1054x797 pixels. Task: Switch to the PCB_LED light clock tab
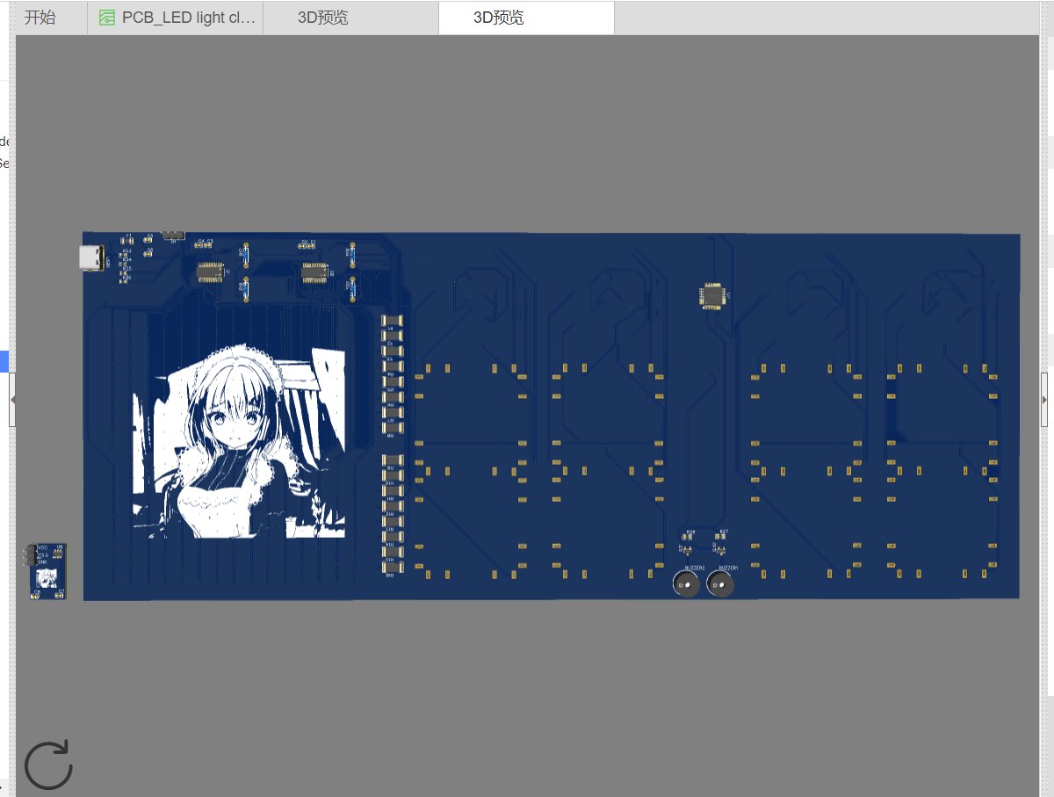tap(176, 18)
